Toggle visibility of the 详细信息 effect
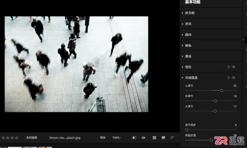Image resolution: width=247 pixels, height=148 pixels. pos(234,77)
